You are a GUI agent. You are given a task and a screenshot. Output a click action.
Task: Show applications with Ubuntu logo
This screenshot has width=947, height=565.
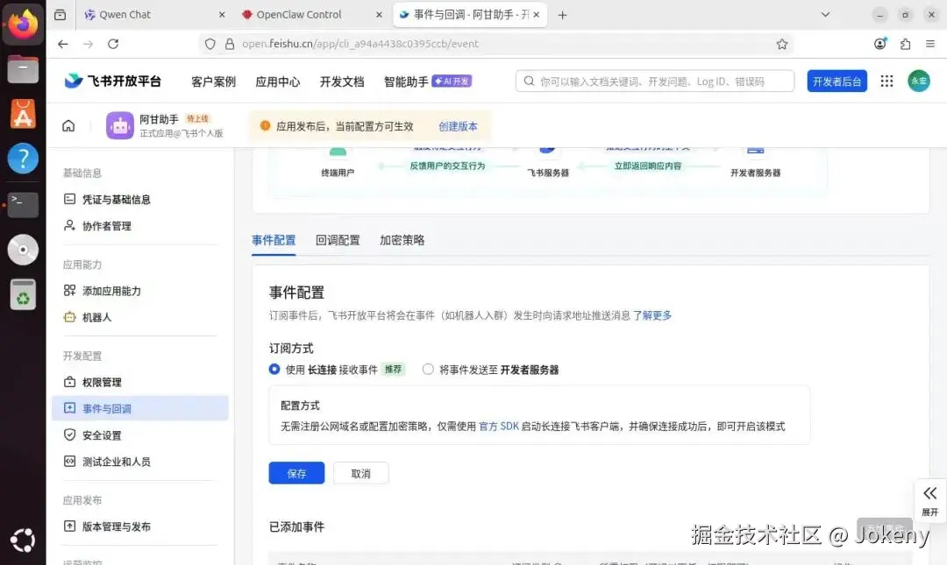click(x=23, y=540)
